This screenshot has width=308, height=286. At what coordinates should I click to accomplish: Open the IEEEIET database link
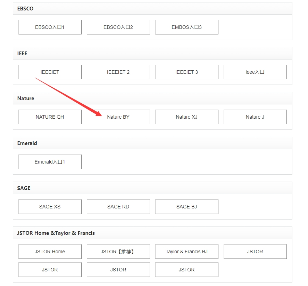tap(50, 72)
